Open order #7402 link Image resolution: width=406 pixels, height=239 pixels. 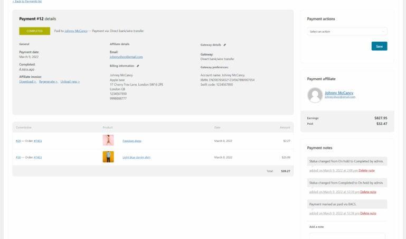tap(38, 157)
